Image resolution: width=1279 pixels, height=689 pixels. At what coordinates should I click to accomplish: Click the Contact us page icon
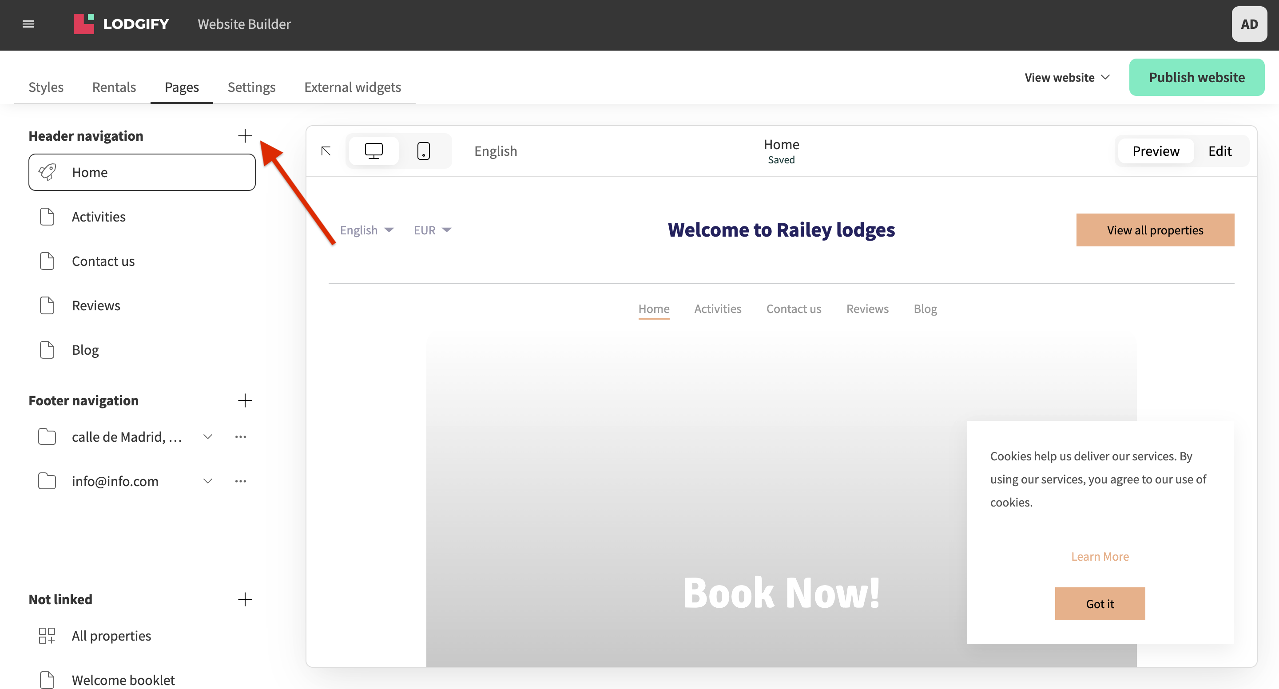pos(47,261)
